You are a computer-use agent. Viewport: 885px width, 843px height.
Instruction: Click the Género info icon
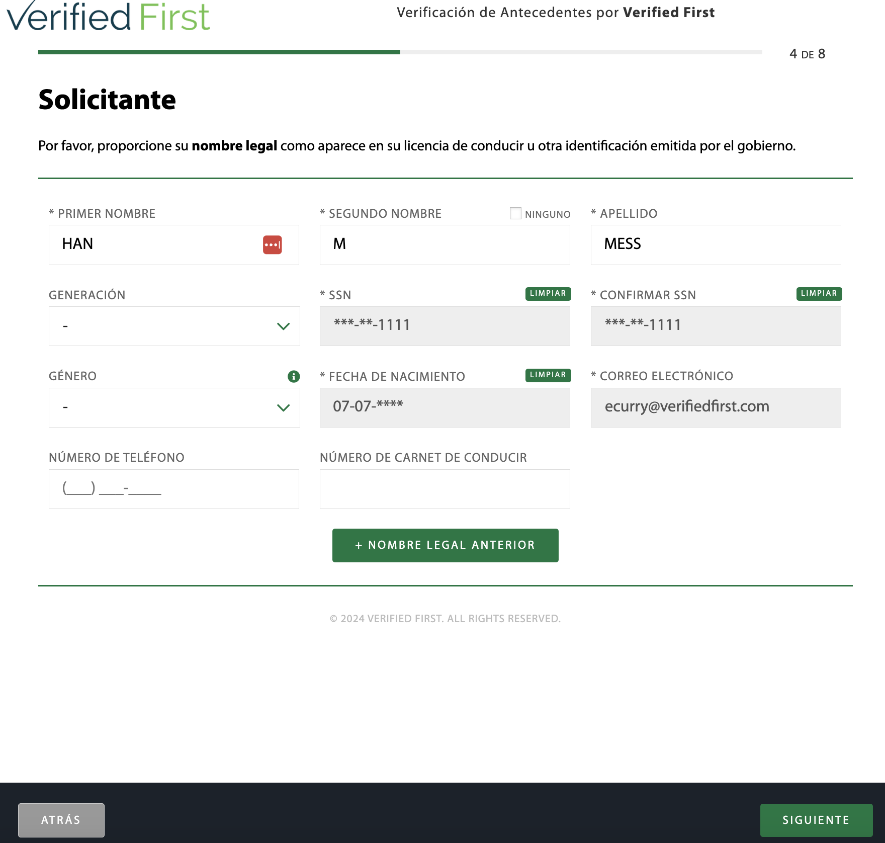(294, 376)
